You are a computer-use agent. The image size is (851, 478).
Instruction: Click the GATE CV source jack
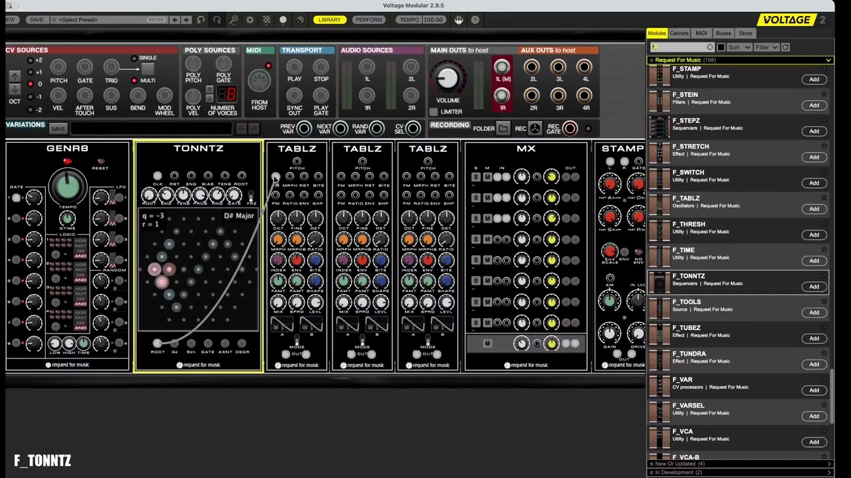pyautogui.click(x=84, y=67)
